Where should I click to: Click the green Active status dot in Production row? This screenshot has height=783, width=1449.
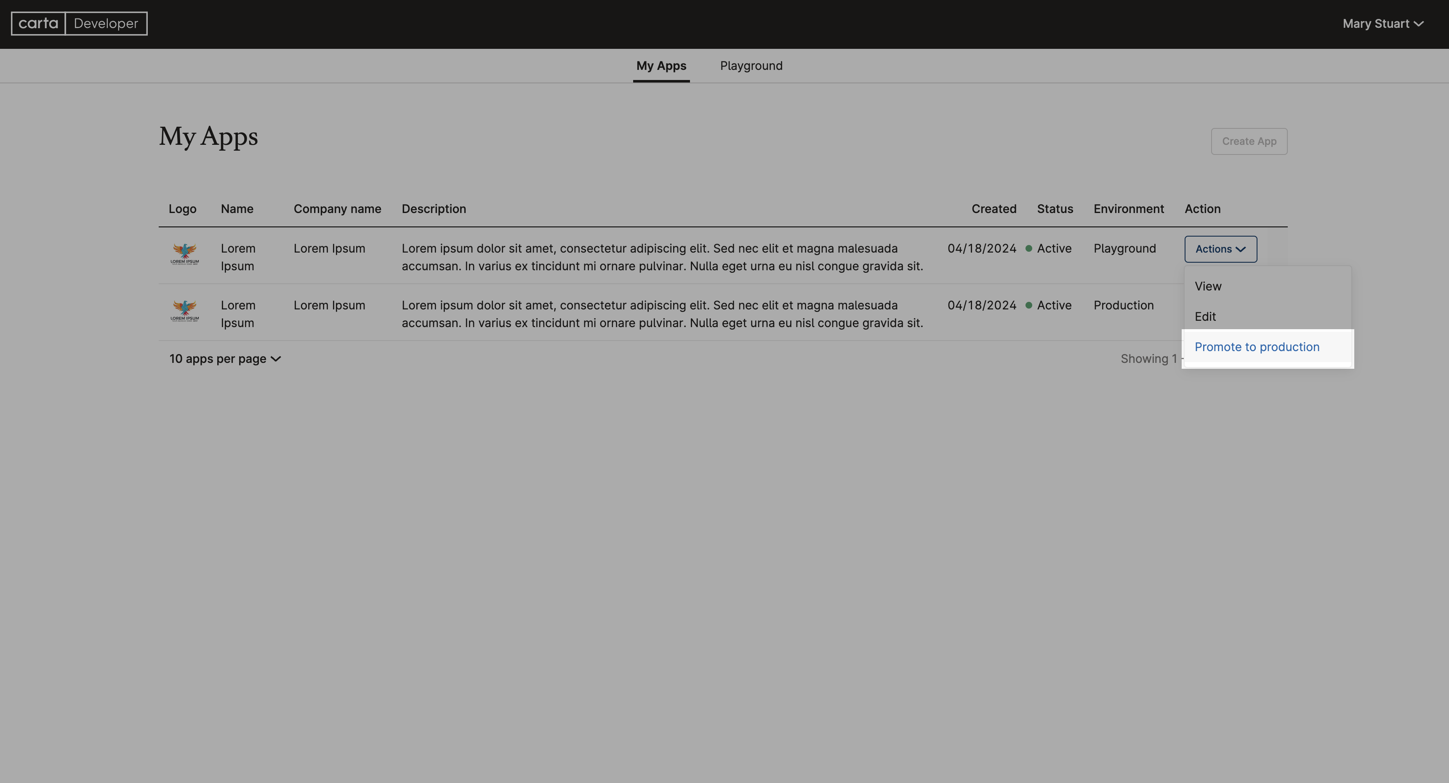point(1029,306)
